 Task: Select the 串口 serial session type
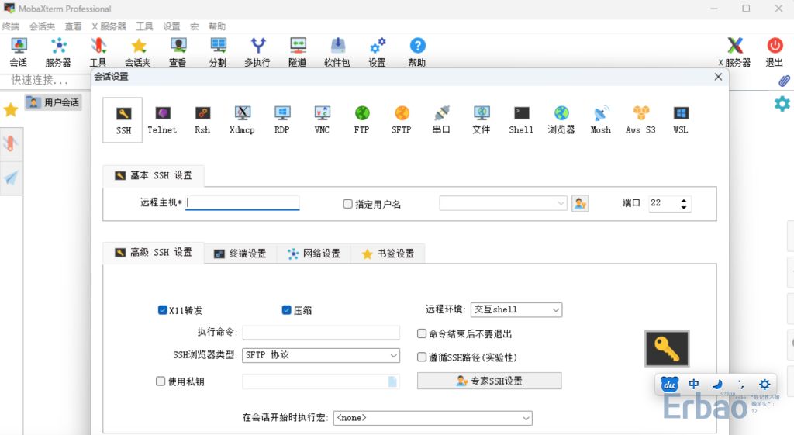[441, 120]
